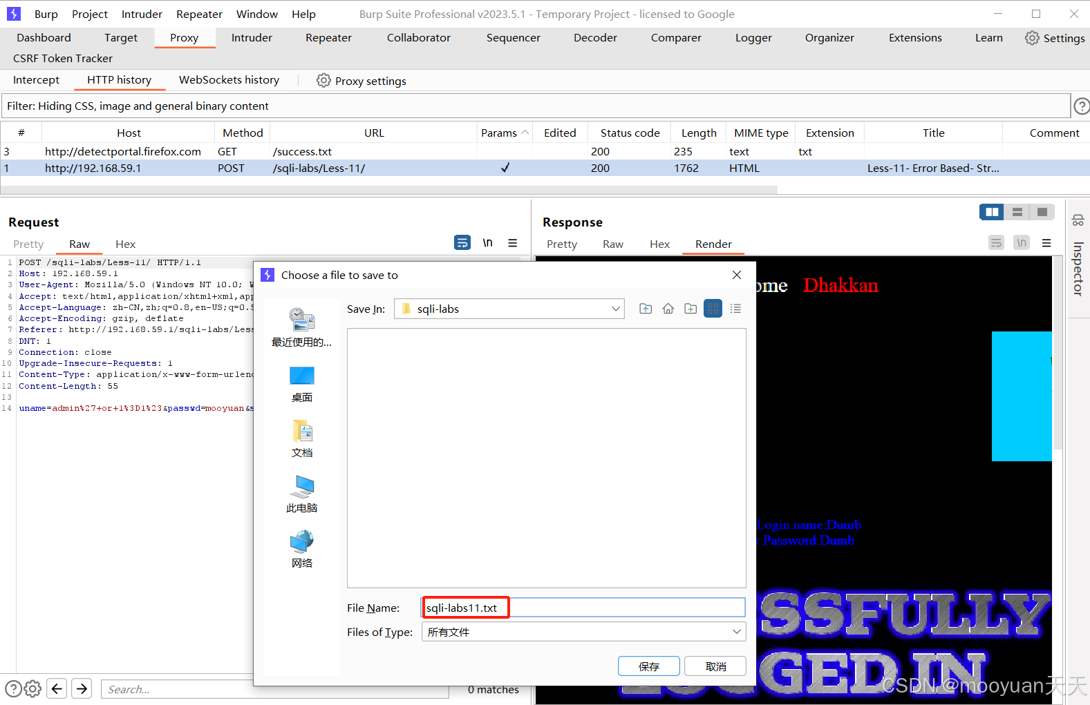This screenshot has width=1090, height=705.
Task: Create new folder in save dialog
Action: pyautogui.click(x=690, y=309)
